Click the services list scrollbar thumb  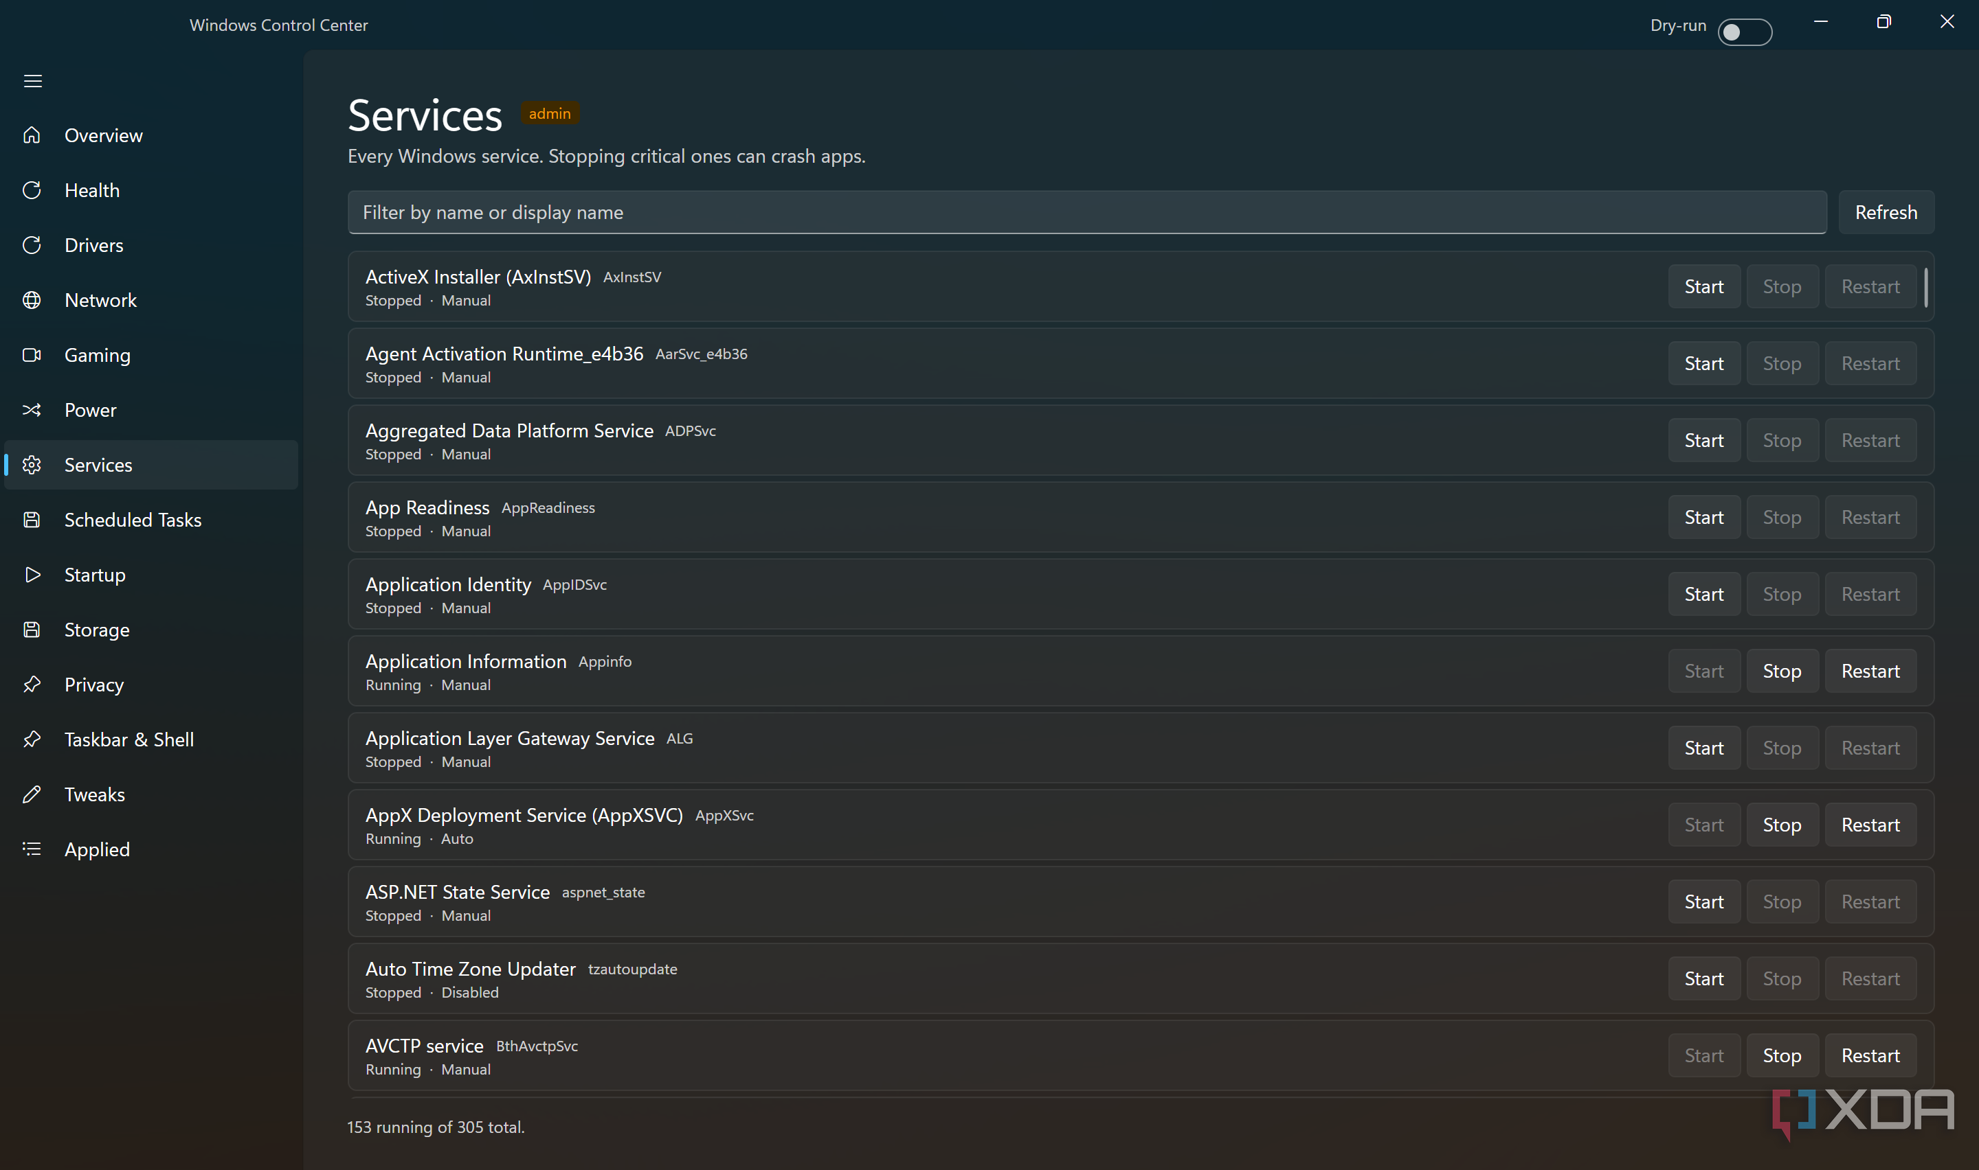(x=1926, y=288)
